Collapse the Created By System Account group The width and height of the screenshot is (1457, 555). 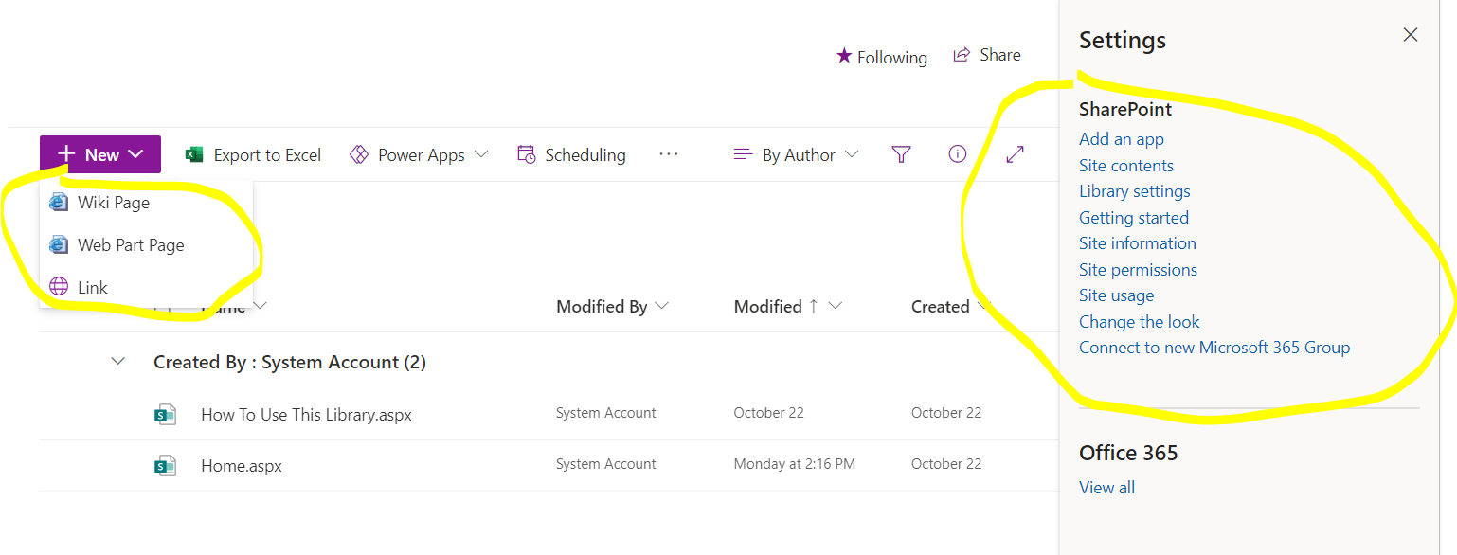pyautogui.click(x=118, y=361)
